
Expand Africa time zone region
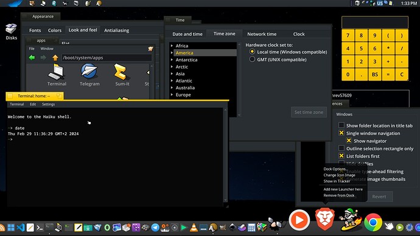coord(172,46)
